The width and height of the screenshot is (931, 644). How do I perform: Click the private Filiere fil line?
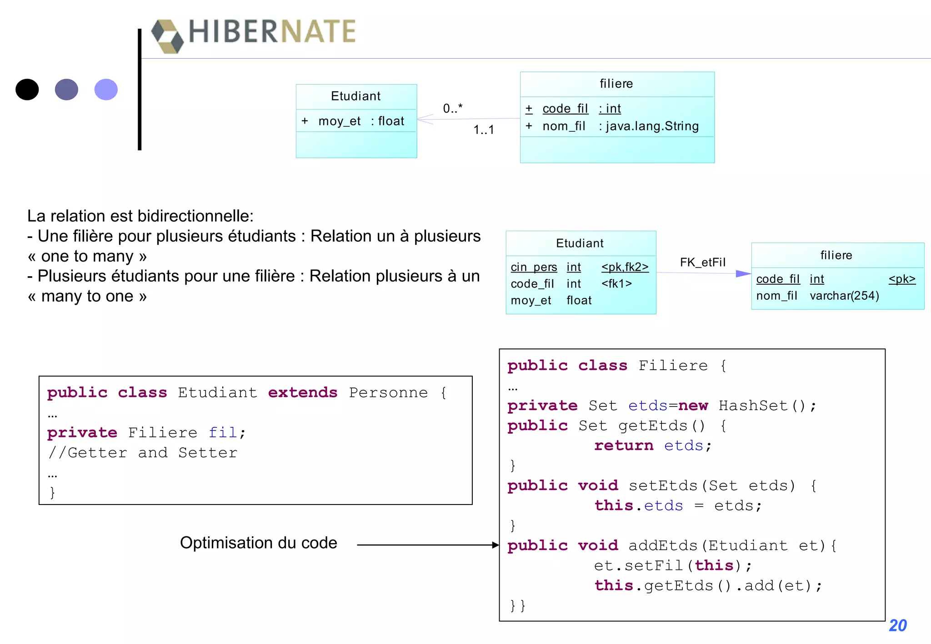click(146, 432)
